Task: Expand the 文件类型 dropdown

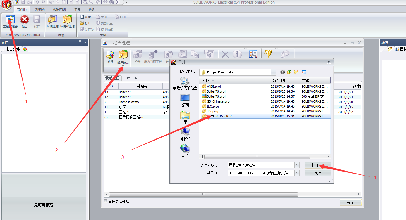Action: click(297, 173)
